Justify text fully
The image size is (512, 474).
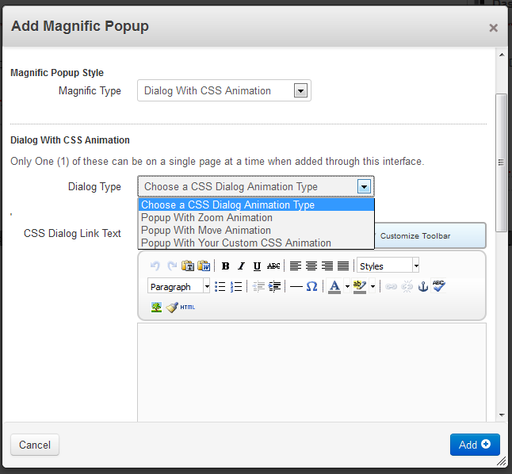(x=343, y=266)
